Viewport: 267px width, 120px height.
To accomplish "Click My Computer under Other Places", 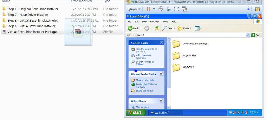I will click(x=143, y=107).
